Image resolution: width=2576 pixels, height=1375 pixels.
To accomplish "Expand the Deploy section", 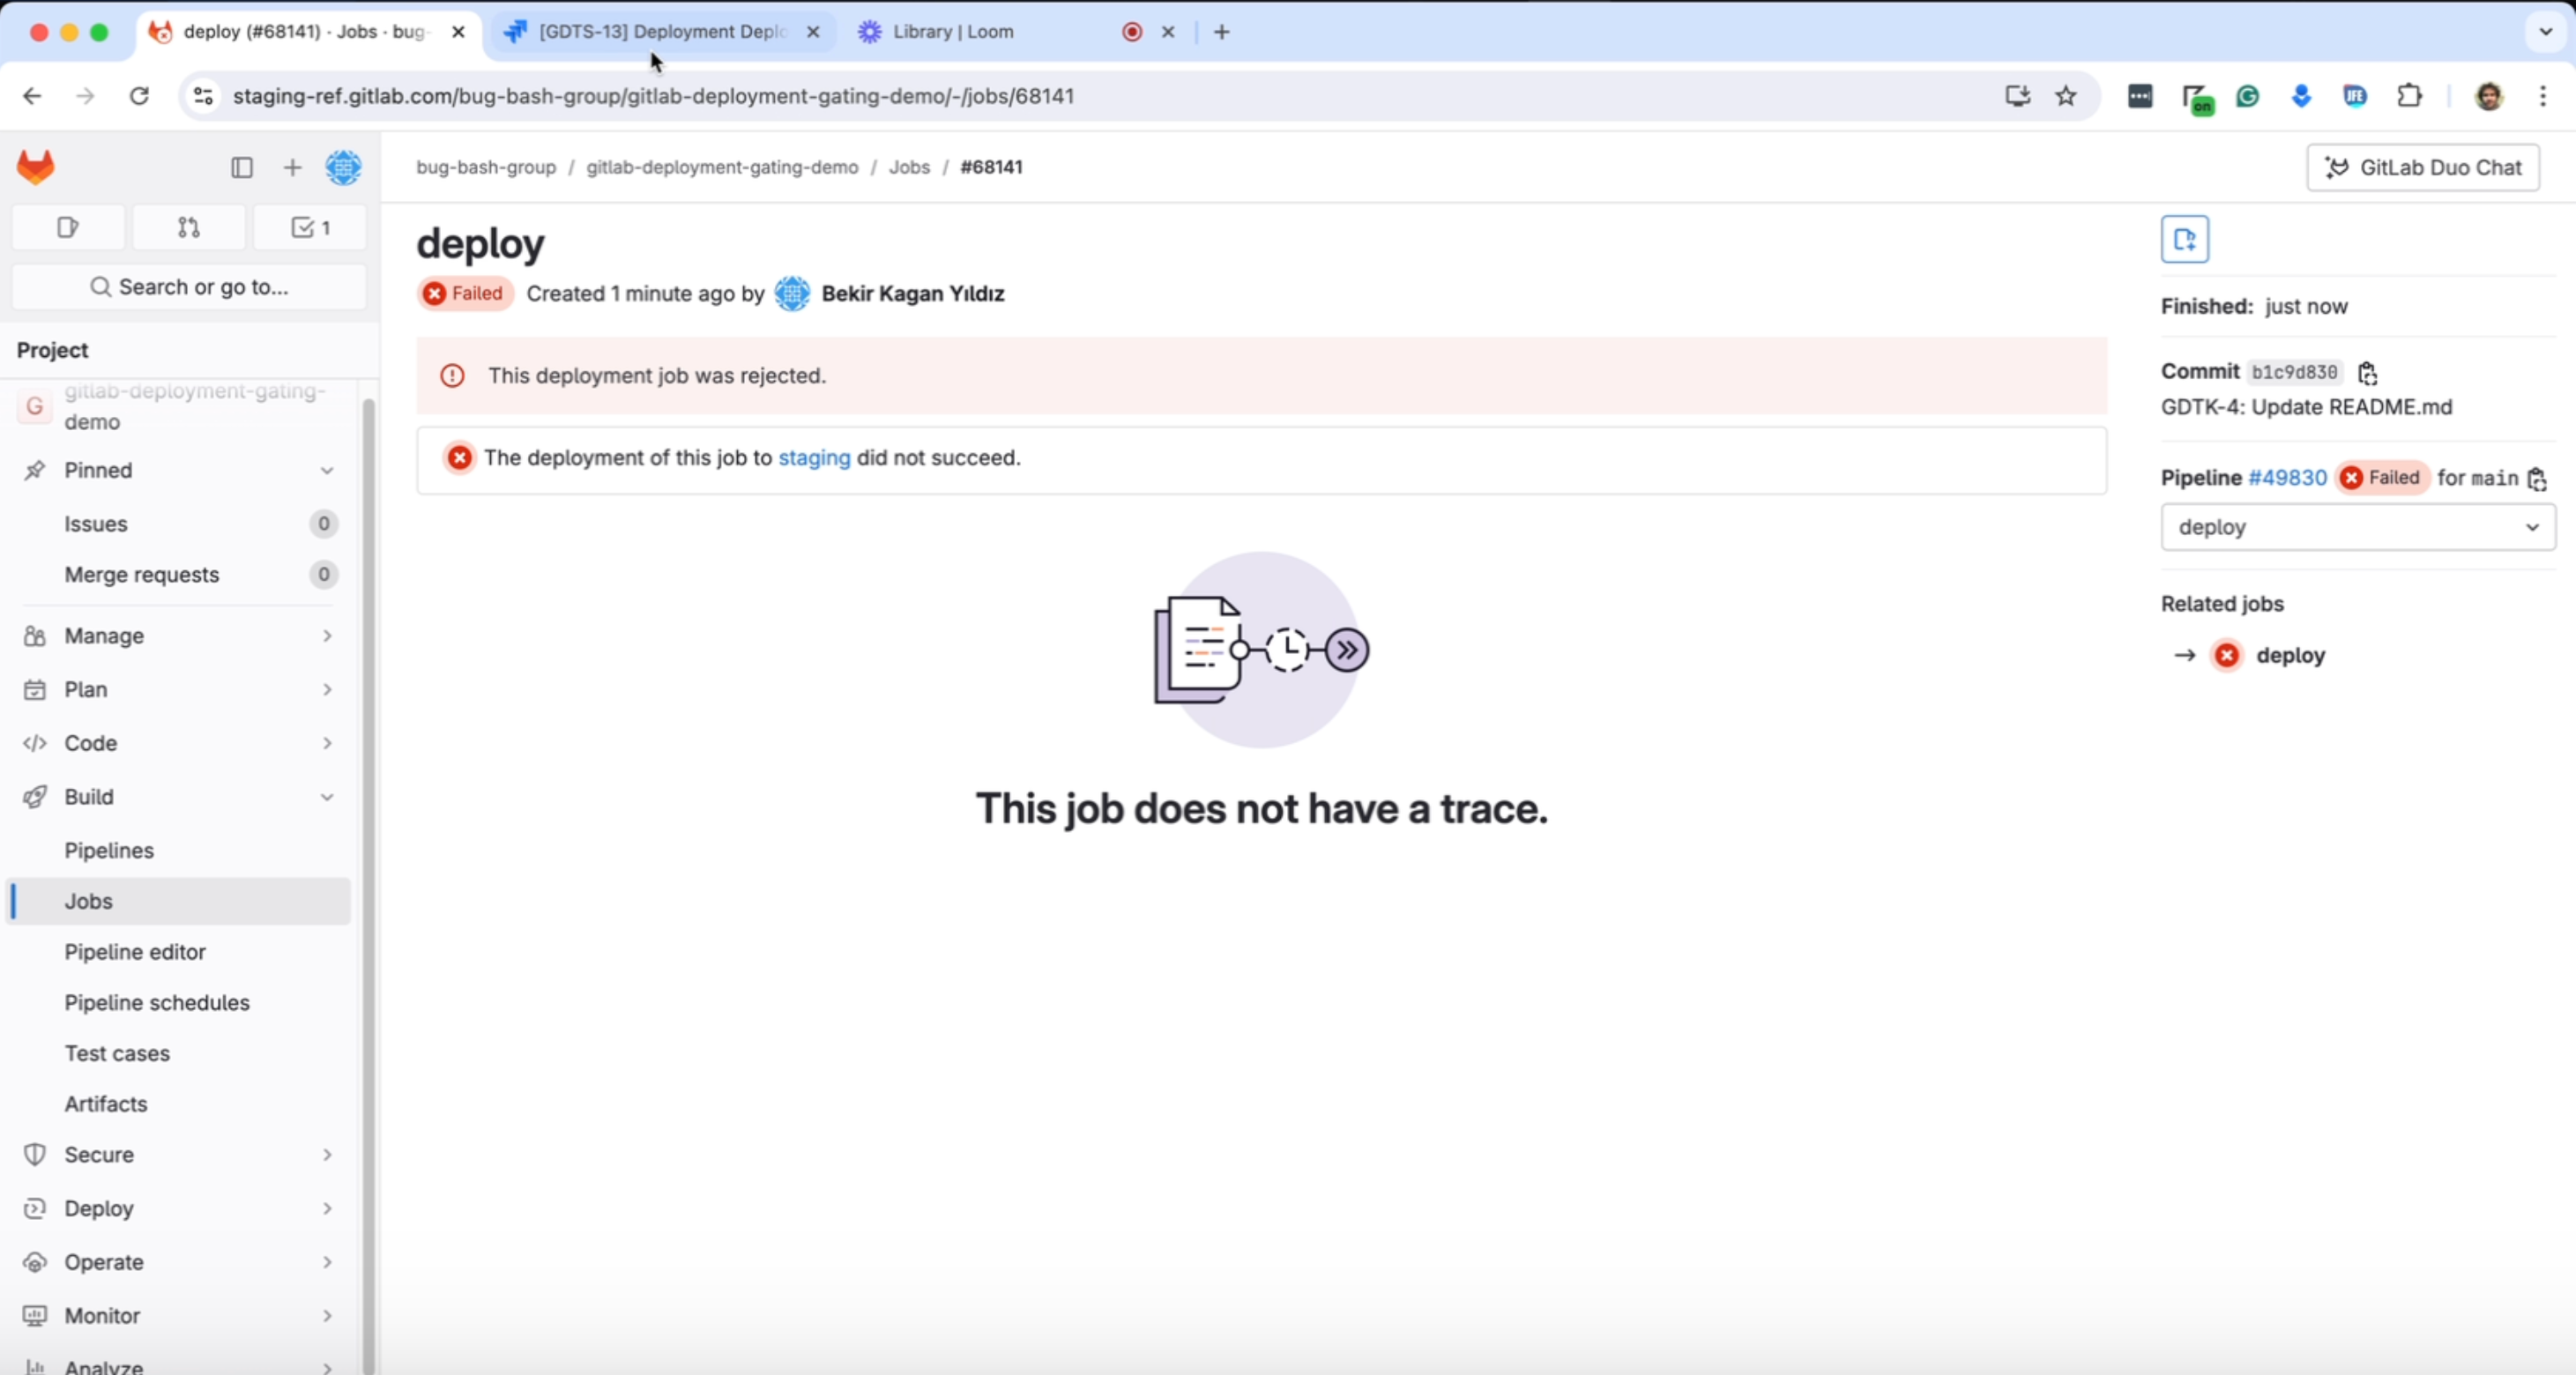I will (327, 1208).
